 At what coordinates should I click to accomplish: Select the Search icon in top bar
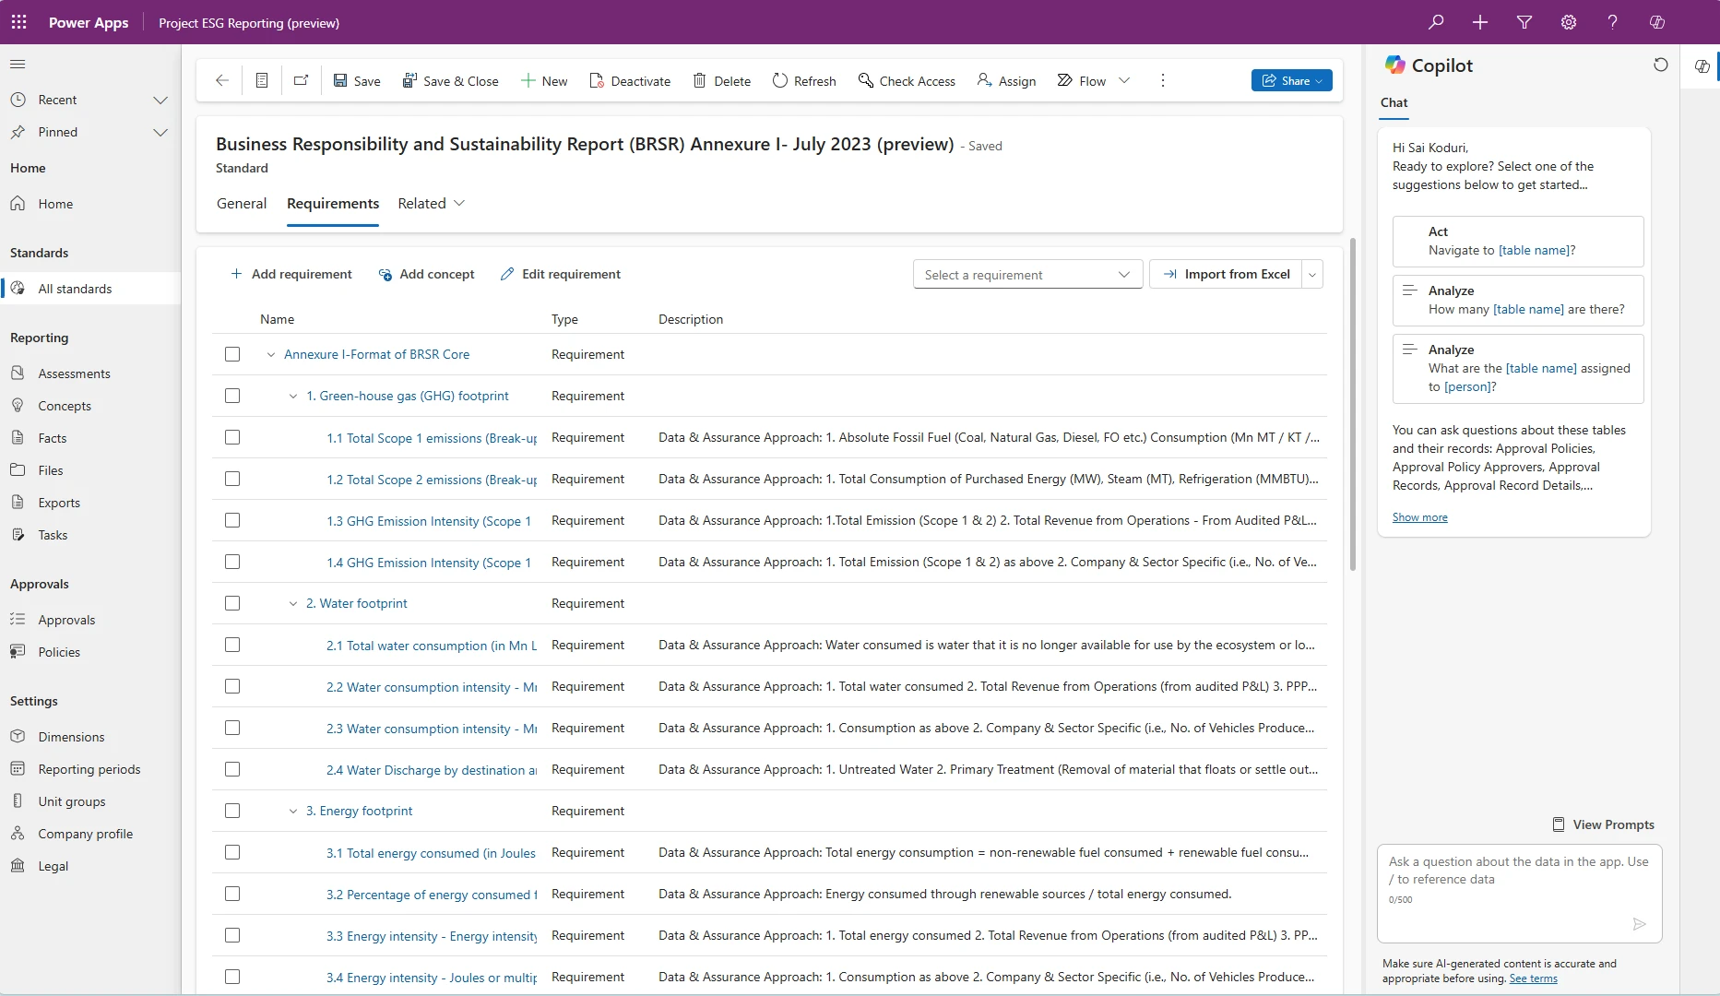(x=1435, y=21)
